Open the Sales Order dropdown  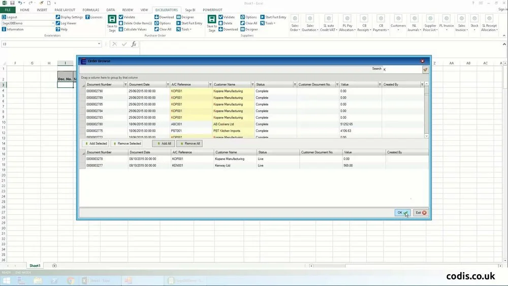click(295, 23)
